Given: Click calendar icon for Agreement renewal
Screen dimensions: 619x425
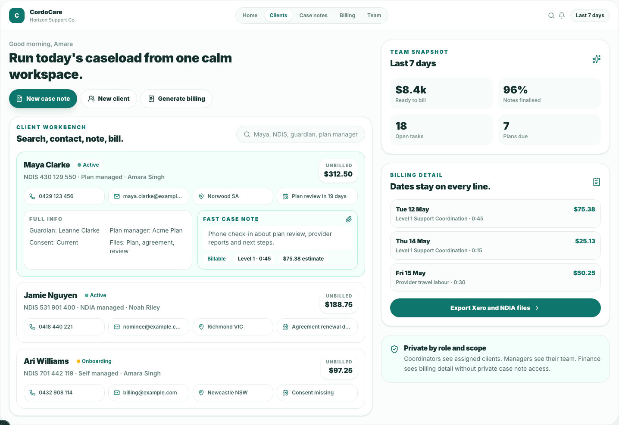Looking at the screenshot, I should click(285, 327).
